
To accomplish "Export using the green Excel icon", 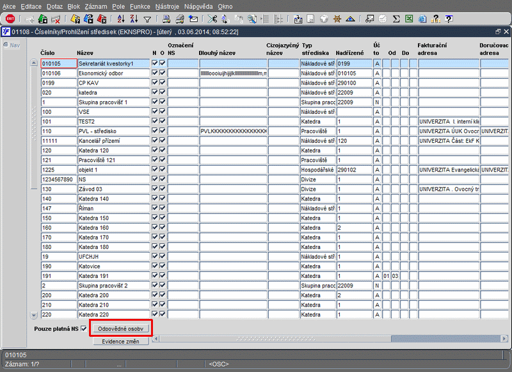I will tap(409, 19).
